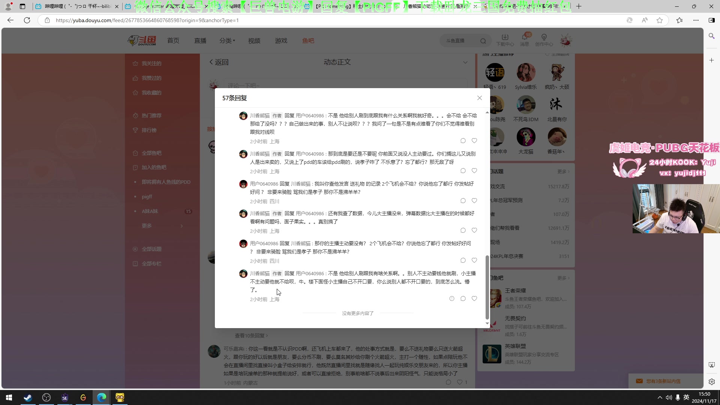Open the 王者荣耀 fish bar
The height and width of the screenshot is (405, 720).
pos(525,298)
